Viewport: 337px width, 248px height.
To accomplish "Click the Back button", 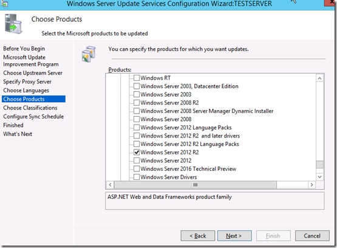I will pyautogui.click(x=198, y=236).
